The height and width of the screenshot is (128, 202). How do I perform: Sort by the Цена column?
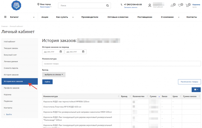(x=176, y=96)
